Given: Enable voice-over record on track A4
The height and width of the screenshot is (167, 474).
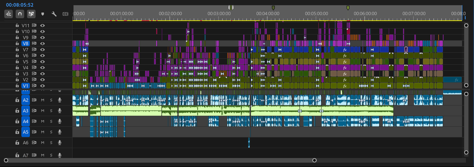Looking at the screenshot, I should coord(60,121).
